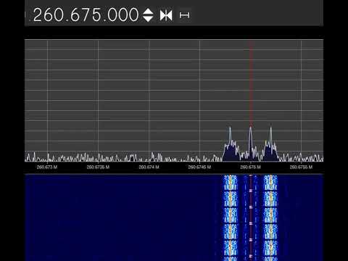348x261 pixels.
Task: Click the right sideband peak in spectrum
Action: 270,144
